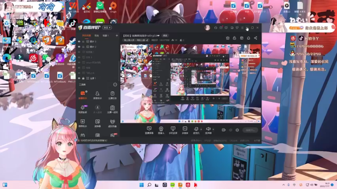Open the 弹幕助手 tool in the toolbox
Viewport: 337px width, 189px height.
83,95
